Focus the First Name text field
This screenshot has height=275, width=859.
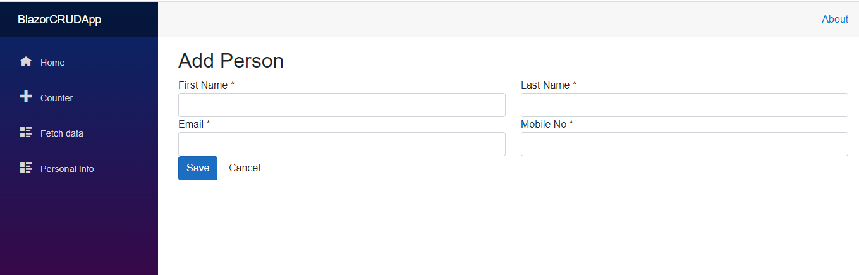tap(341, 105)
